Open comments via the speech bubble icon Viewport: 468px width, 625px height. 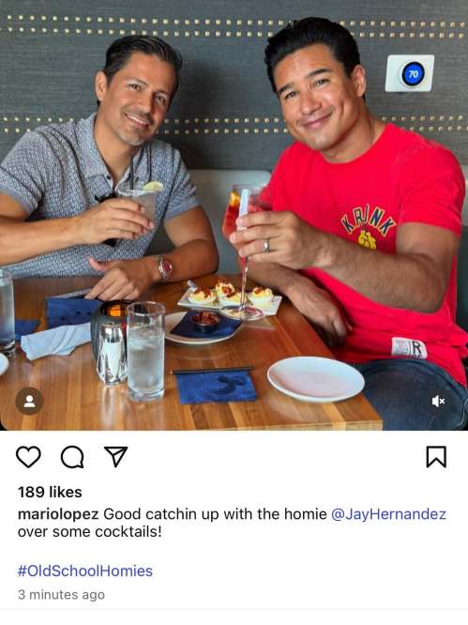pos(72,457)
